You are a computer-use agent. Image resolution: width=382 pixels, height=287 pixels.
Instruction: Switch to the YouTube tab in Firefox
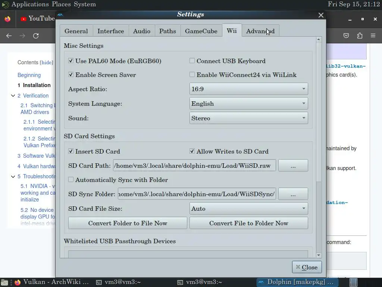(x=38, y=19)
